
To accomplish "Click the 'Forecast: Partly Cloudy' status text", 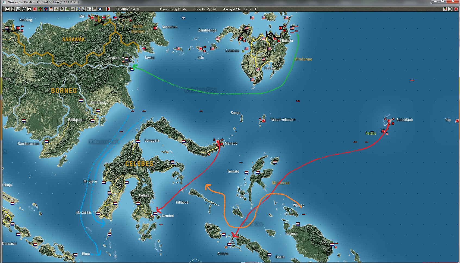I will [173, 9].
